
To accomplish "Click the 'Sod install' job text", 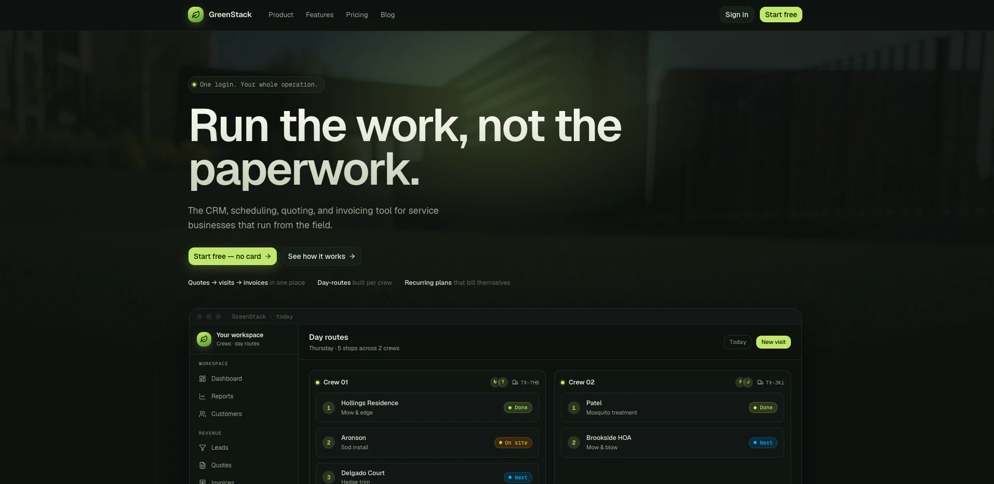I will coord(355,447).
